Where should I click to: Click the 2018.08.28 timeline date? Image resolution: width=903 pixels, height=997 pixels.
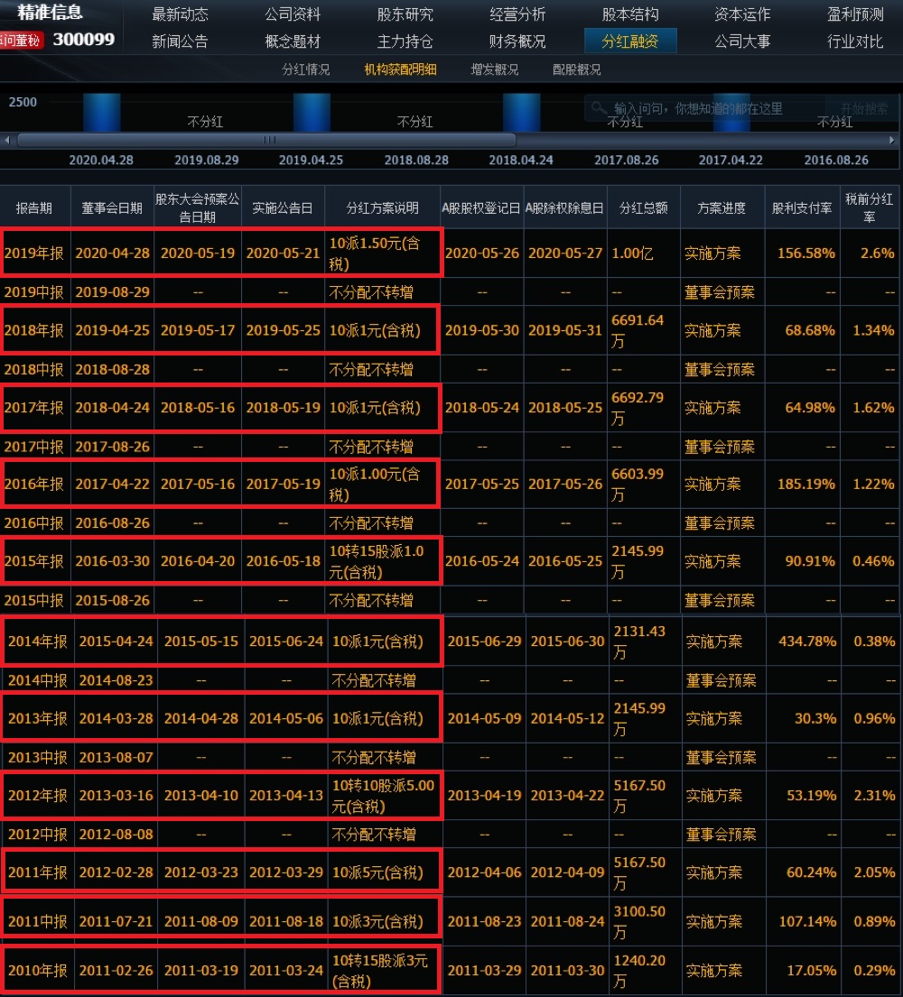(416, 160)
